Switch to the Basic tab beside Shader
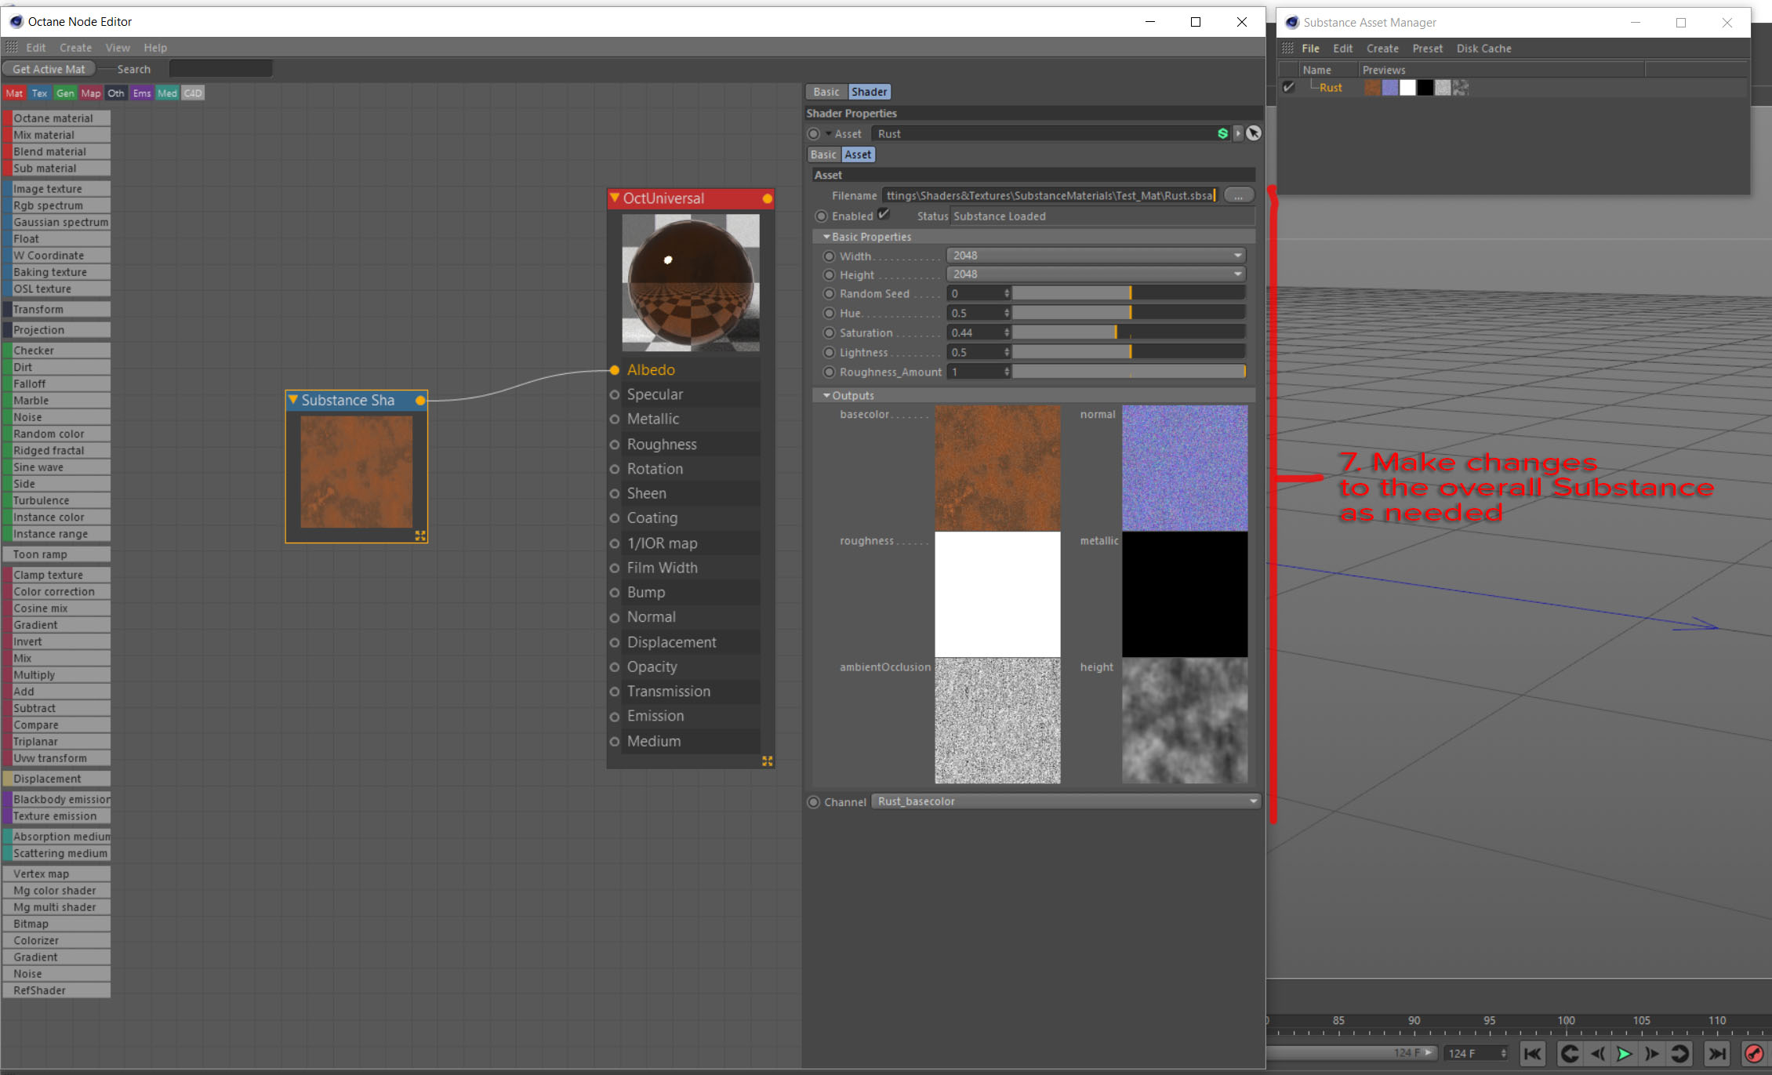1772x1075 pixels. pyautogui.click(x=826, y=92)
